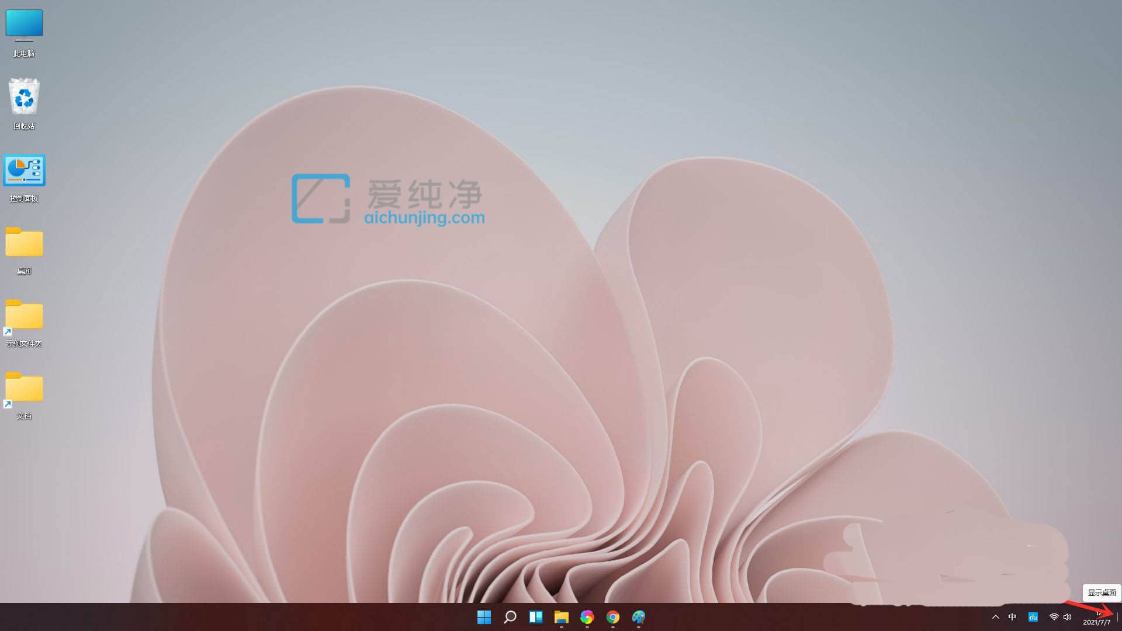This screenshot has width=1122, height=631.
Task: Open the Widgets panel from taskbar
Action: 536,617
